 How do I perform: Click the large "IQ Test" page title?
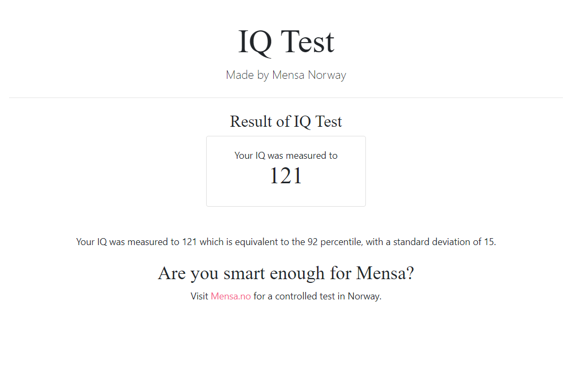286,42
